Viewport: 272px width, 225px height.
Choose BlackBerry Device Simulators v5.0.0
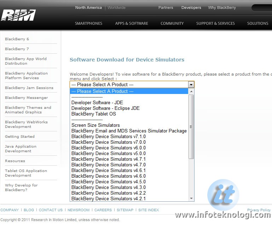(x=129, y=153)
